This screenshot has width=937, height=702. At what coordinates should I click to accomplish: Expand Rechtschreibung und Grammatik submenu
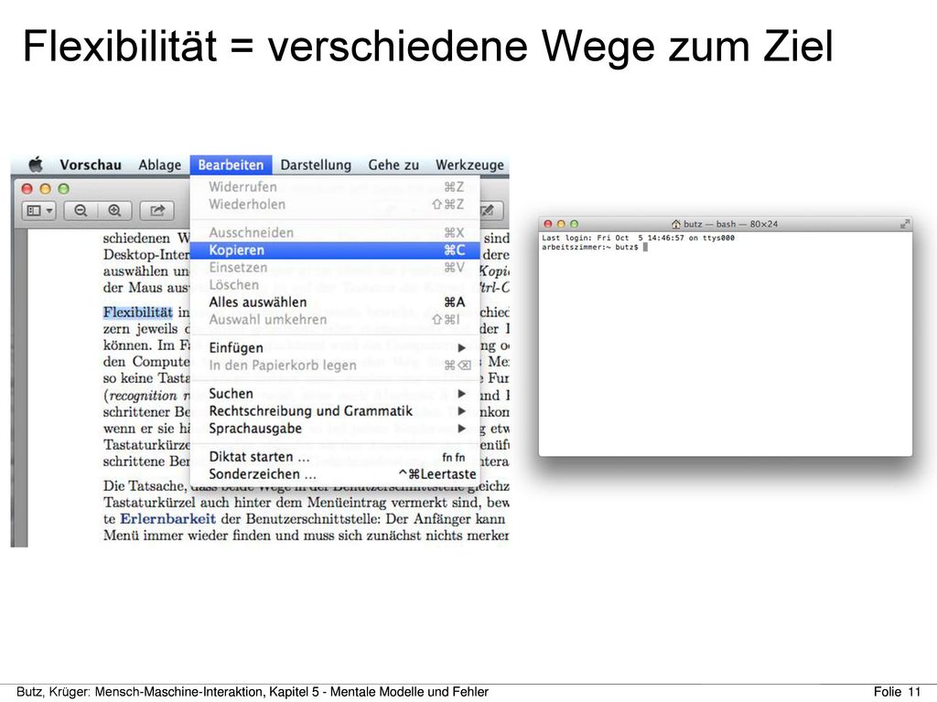click(335, 410)
